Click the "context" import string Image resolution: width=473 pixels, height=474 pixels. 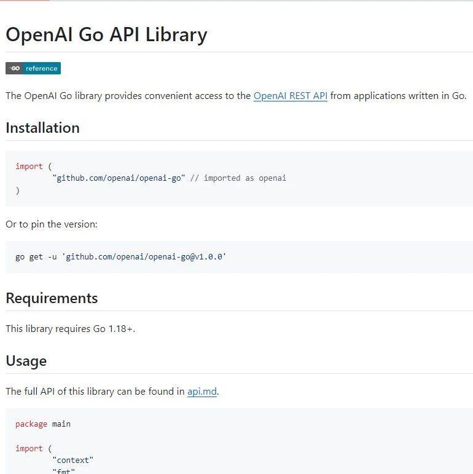click(x=72, y=460)
